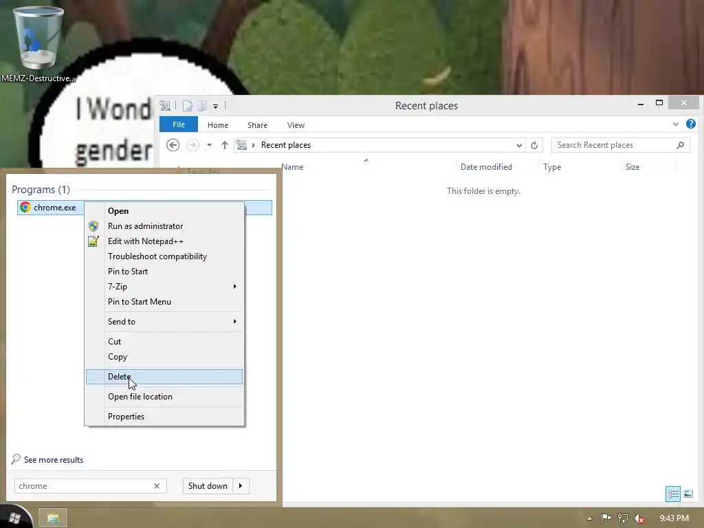Open the recent locations dropdown arrow
Viewport: 704px width, 528px height.
209,145
